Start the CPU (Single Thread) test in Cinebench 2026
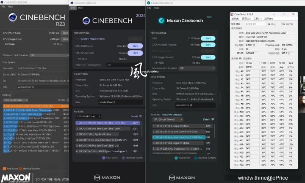305x183 pixels. click(208, 57)
